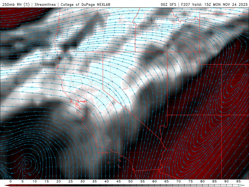Click the '00Z GFS' model run label
This screenshot has width=249, height=187.
click(x=168, y=4)
